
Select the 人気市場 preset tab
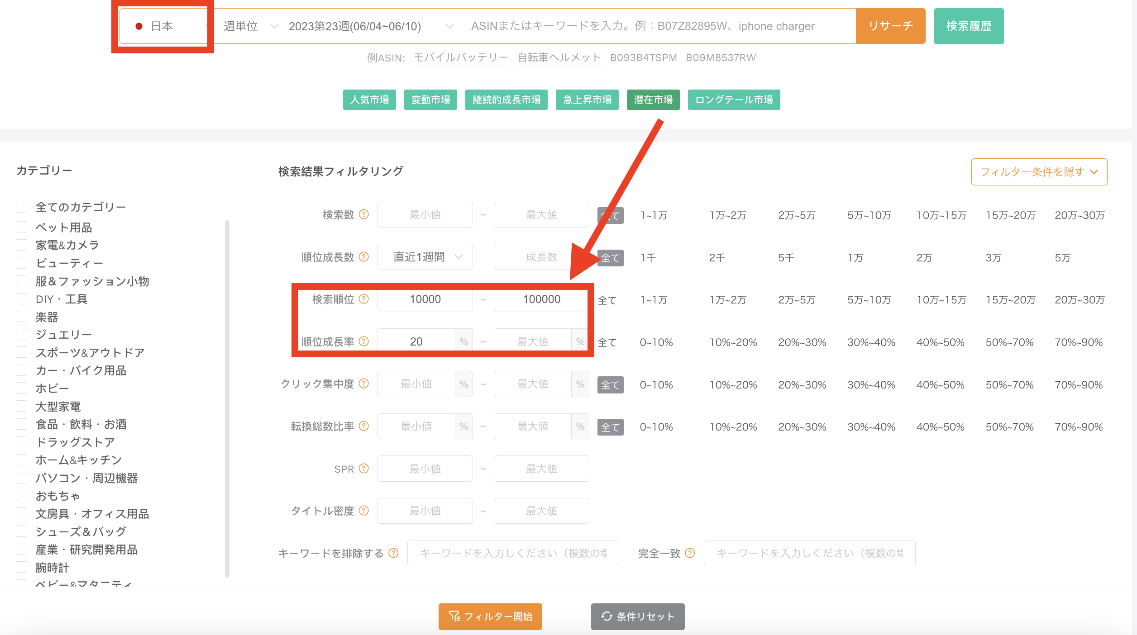coord(369,100)
